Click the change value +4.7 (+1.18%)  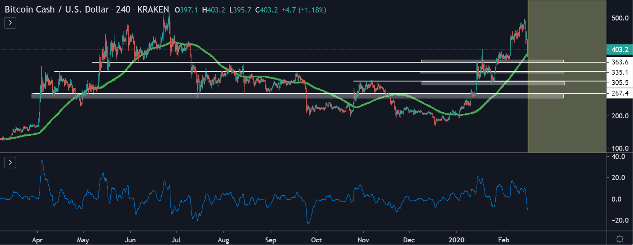tap(304, 10)
